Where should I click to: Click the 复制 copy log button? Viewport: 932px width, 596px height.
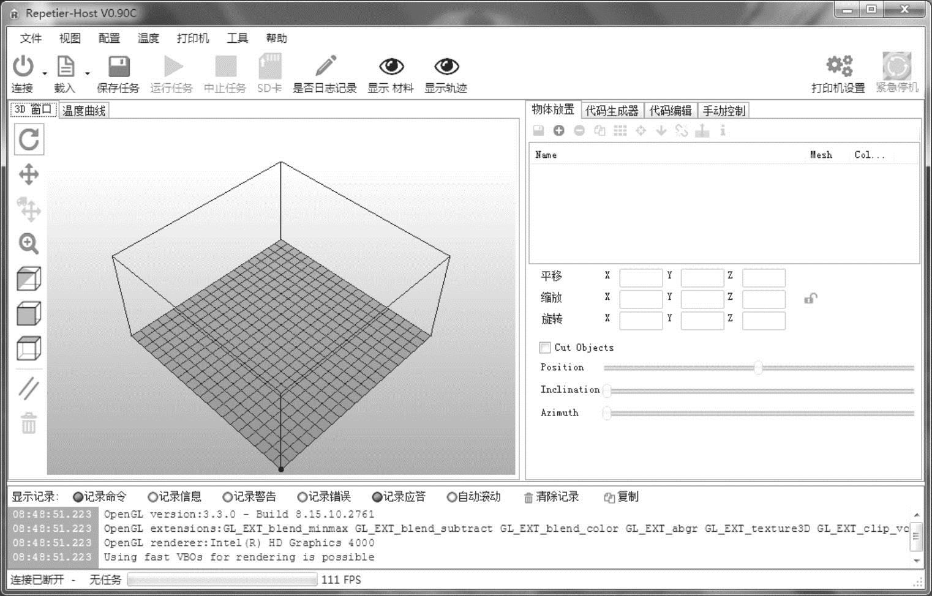point(622,496)
